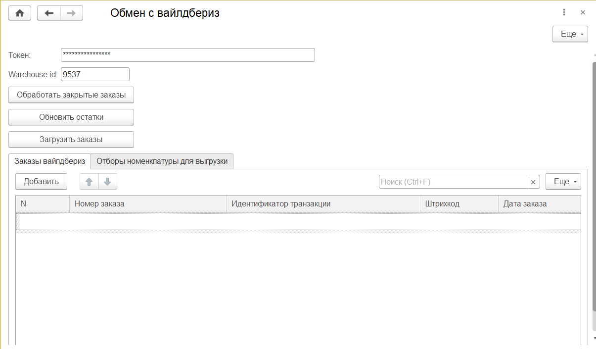Navigate forward with the right arrow

(x=72, y=13)
